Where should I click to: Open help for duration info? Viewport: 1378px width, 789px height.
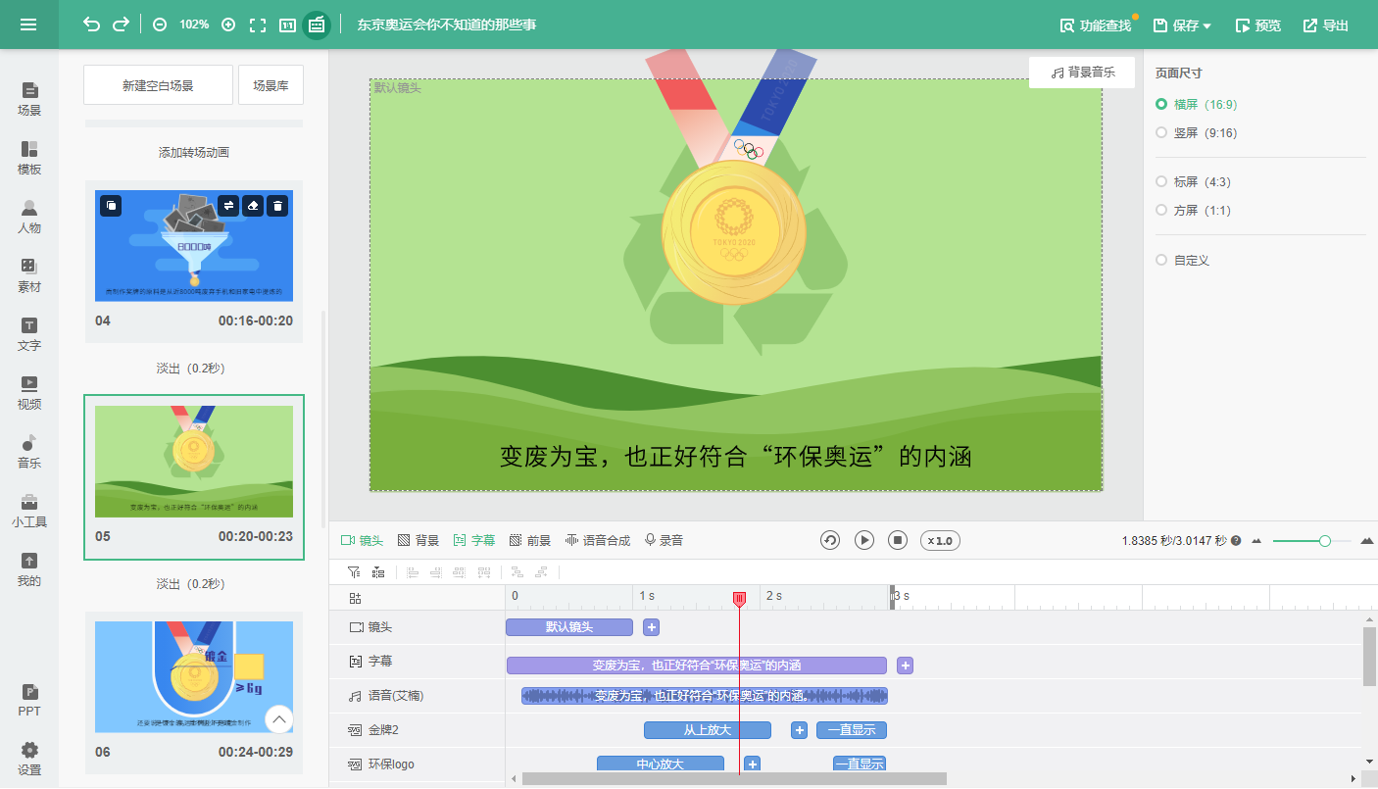[x=1236, y=541]
